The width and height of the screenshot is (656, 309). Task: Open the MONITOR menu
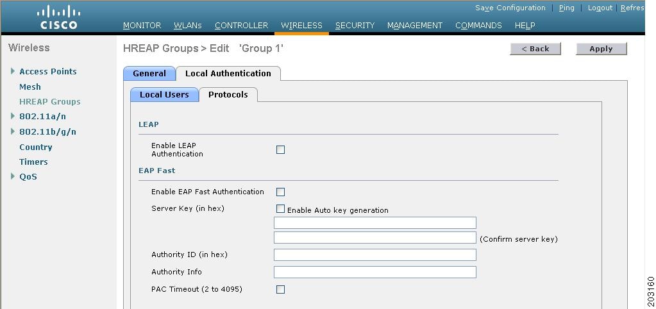coord(142,26)
